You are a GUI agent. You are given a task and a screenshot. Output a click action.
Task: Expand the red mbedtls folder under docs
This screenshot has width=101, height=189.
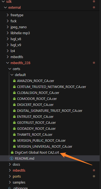point(10,170)
